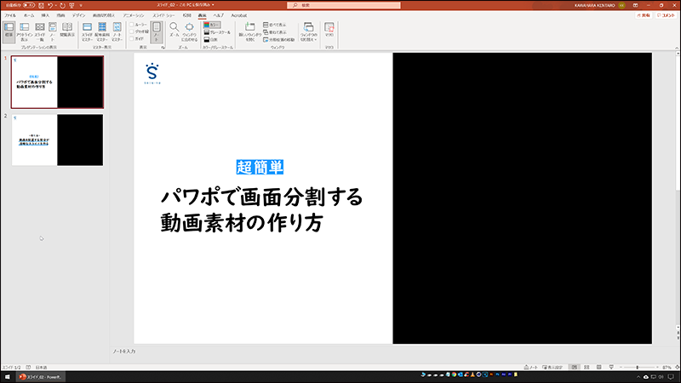Select カラー color mode

[x=212, y=25]
